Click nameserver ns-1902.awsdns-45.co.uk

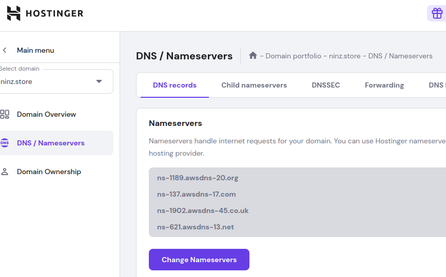pos(203,210)
